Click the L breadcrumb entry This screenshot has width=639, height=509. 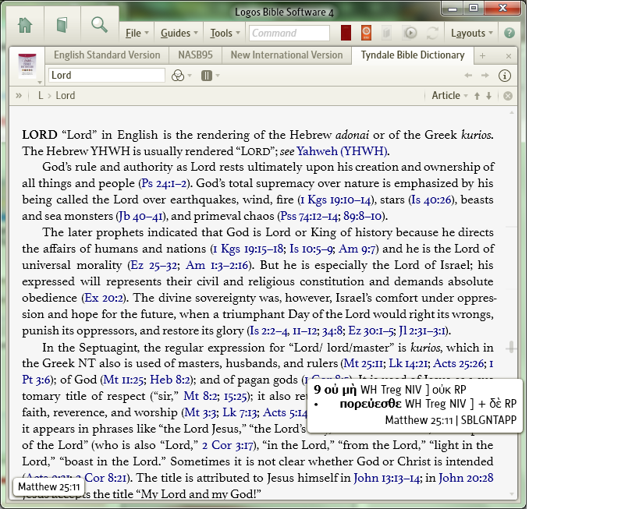click(41, 96)
